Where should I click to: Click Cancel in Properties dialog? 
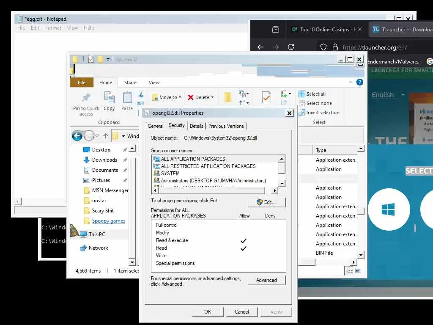coord(242,312)
